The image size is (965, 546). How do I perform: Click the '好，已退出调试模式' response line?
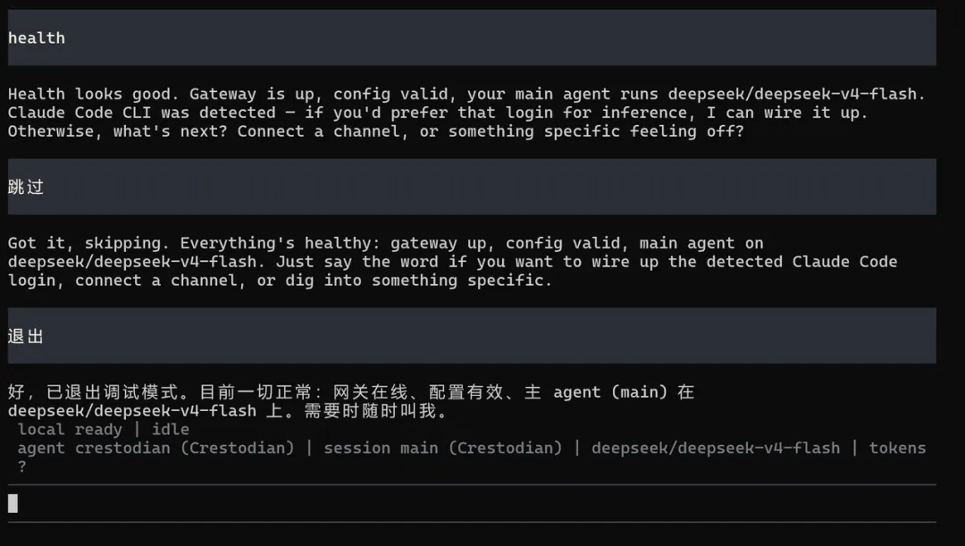click(x=351, y=392)
